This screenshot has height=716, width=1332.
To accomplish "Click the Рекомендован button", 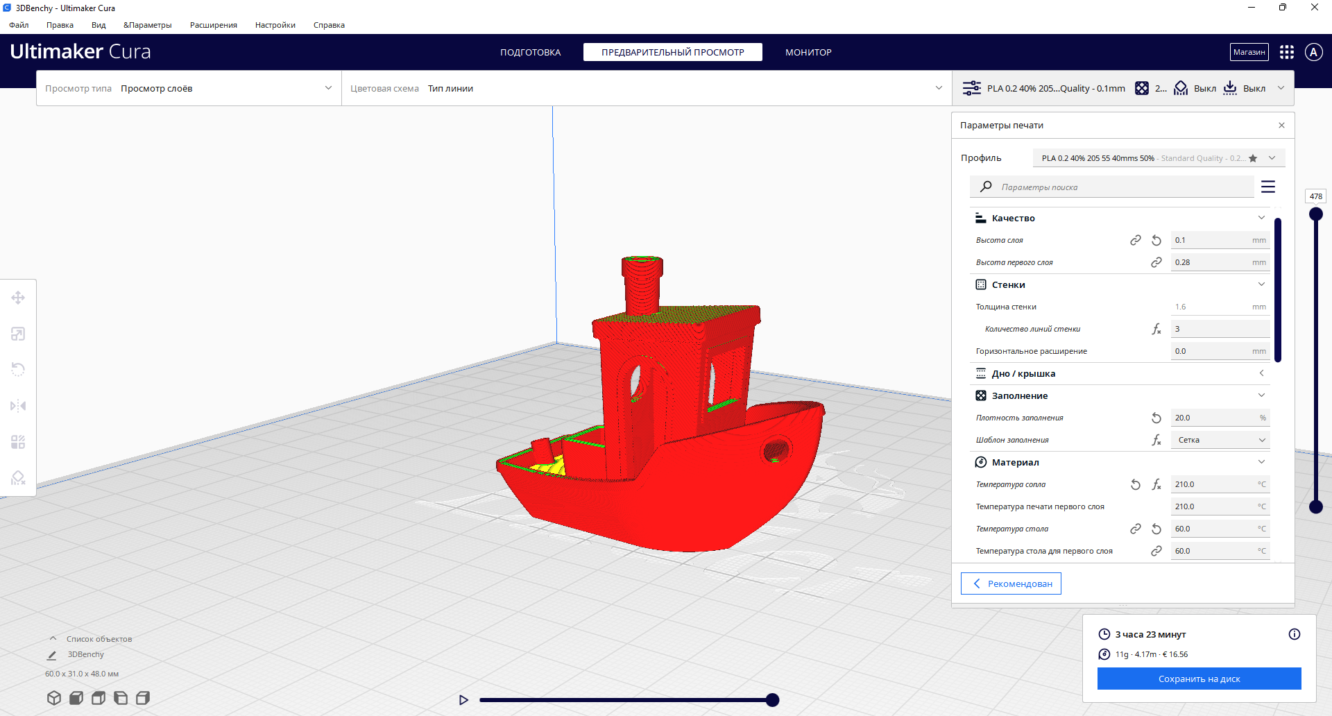I will click(1011, 583).
